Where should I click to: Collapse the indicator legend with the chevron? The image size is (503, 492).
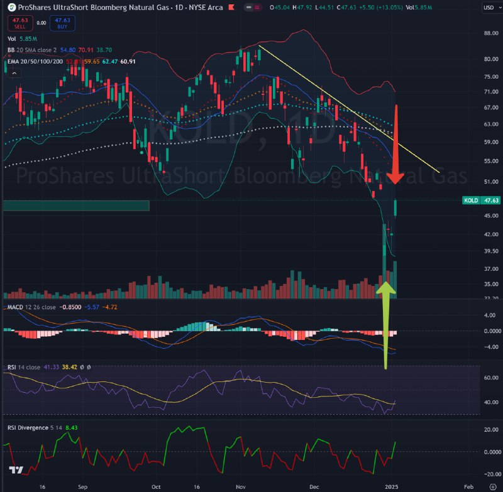14,74
